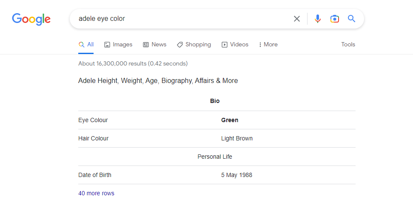Viewport: 413px width, 197px height.
Task: Open Adele Height, Weight, Age, Biography result
Action: click(x=158, y=80)
